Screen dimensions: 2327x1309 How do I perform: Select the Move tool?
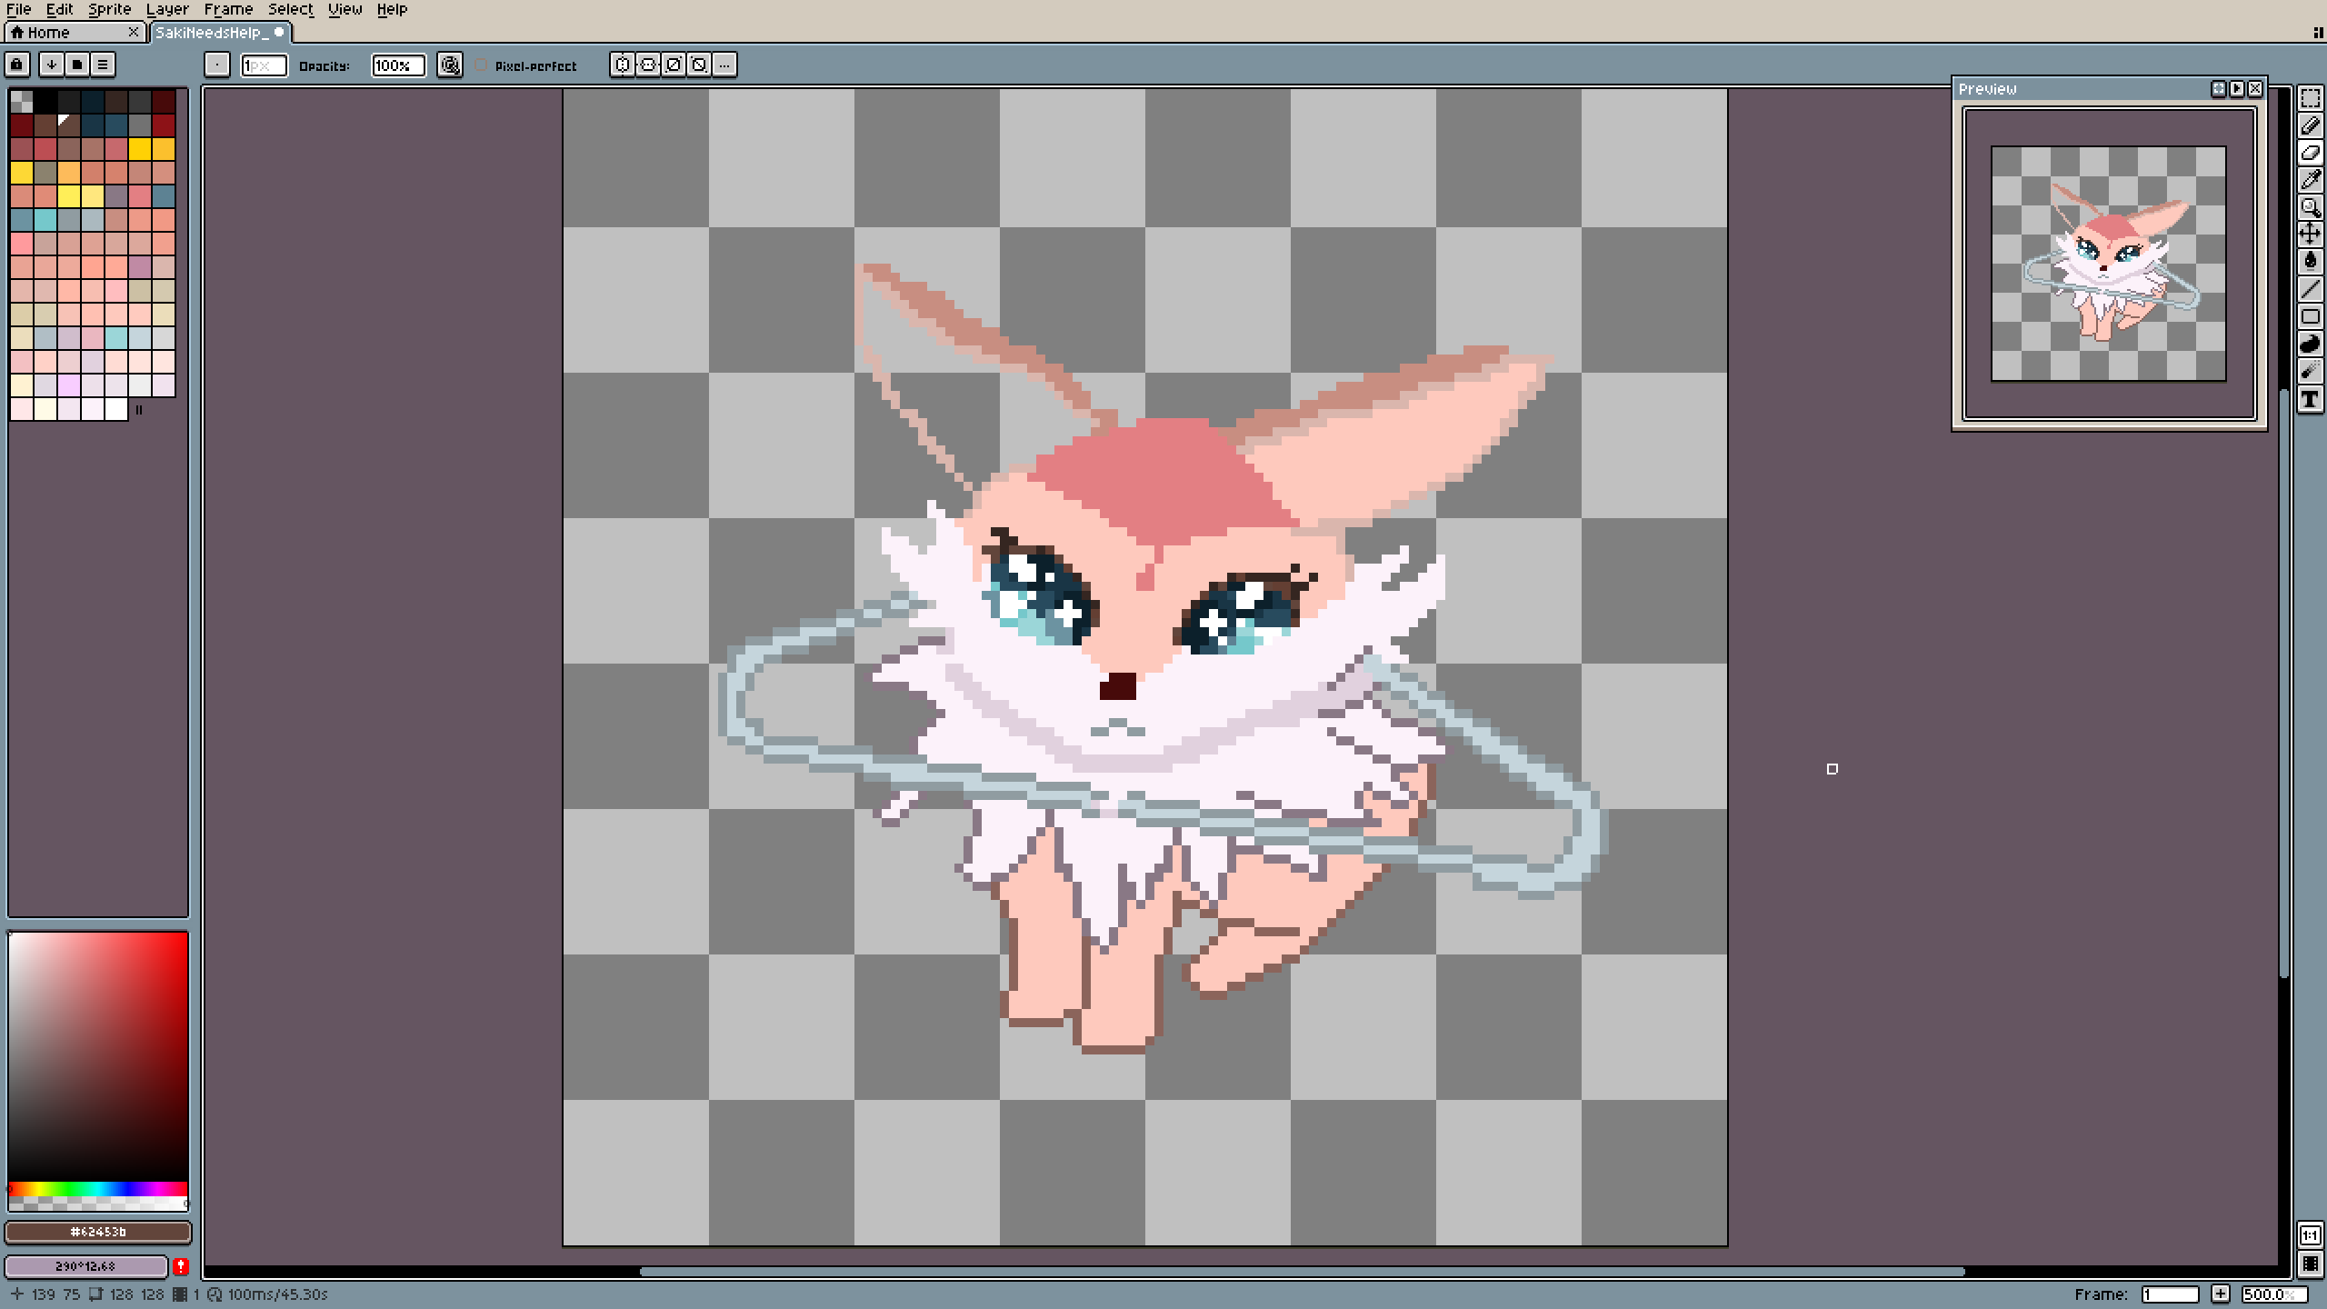point(2310,235)
